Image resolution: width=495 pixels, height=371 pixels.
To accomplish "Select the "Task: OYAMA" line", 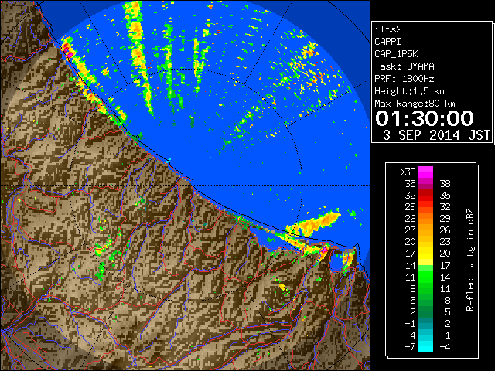I will pos(405,66).
